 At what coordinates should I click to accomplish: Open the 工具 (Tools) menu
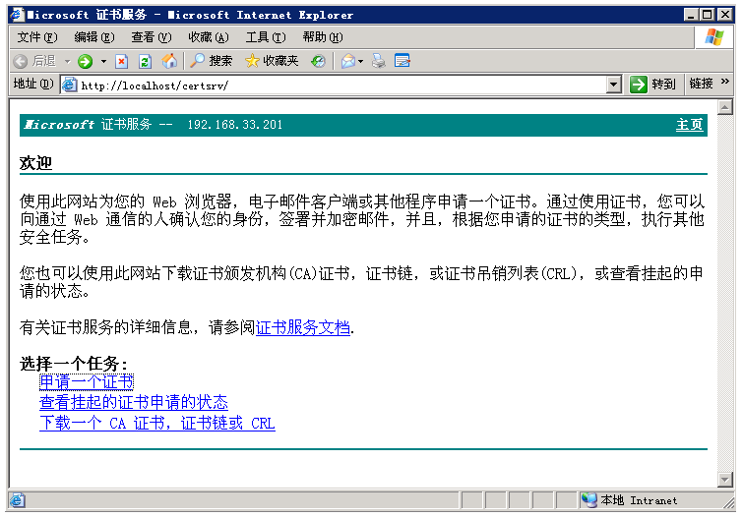click(x=265, y=37)
